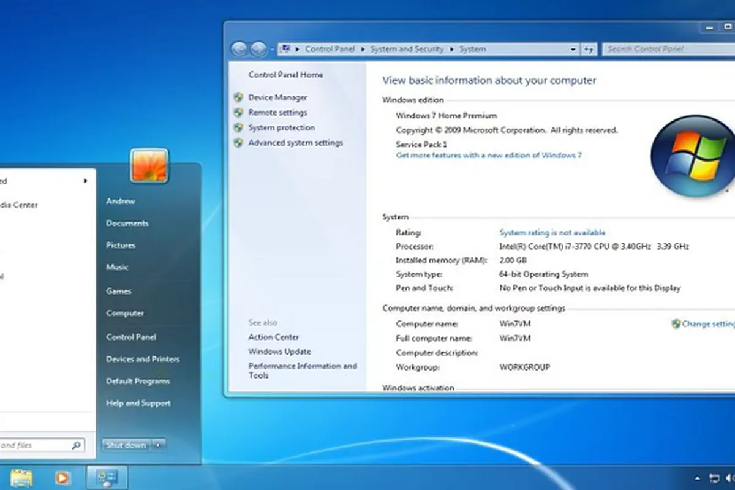Select the 64-bit Operating System text
735x490 pixels.
click(543, 274)
